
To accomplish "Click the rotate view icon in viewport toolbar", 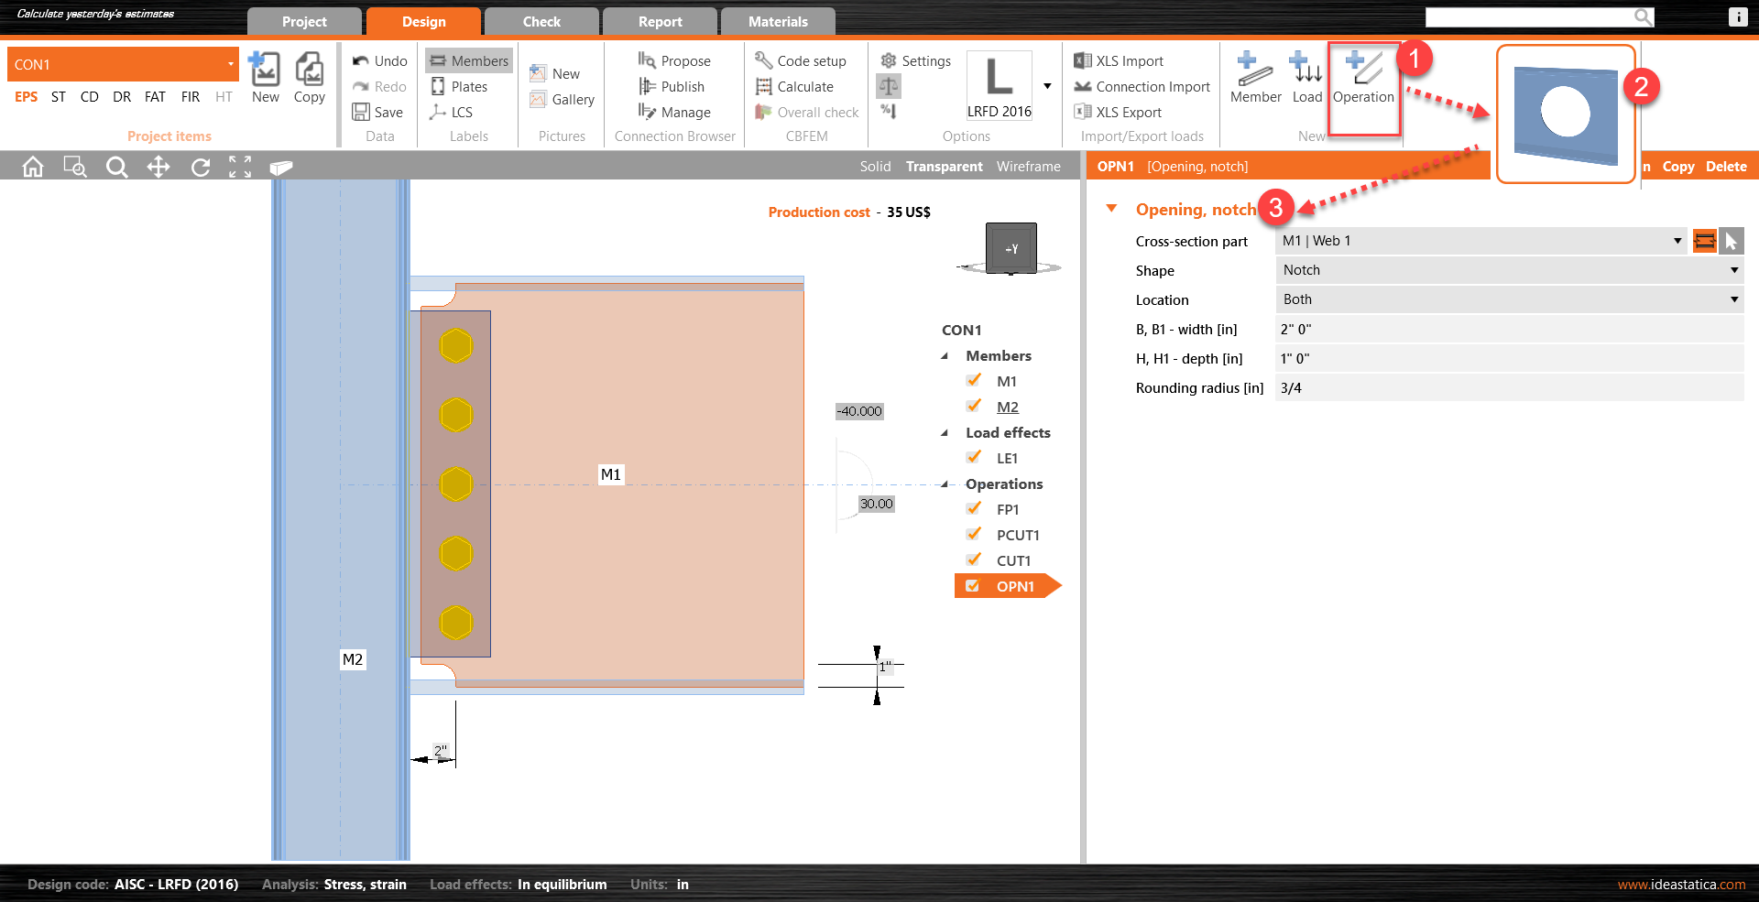I will tap(200, 166).
